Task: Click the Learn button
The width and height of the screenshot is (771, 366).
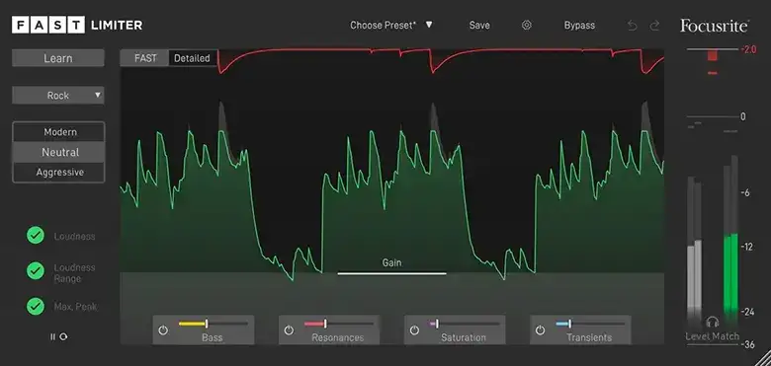Action: pyautogui.click(x=58, y=58)
